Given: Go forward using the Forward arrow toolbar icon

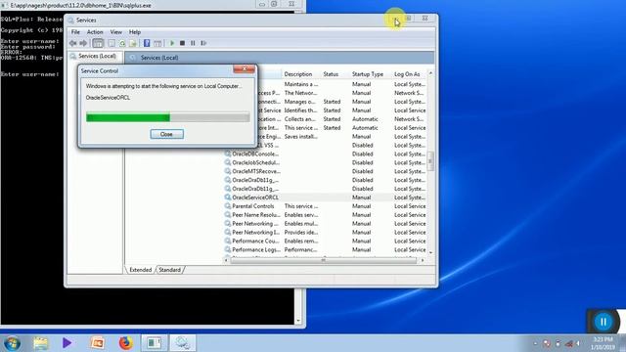Looking at the screenshot, I should (83, 43).
